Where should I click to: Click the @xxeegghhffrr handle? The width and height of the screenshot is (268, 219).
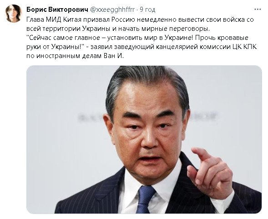pyautogui.click(x=112, y=10)
